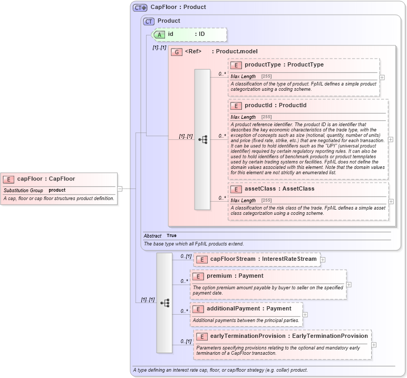The height and width of the screenshot is (378, 407).
Task: Select the id : ID attribute label
Action: click(186, 34)
